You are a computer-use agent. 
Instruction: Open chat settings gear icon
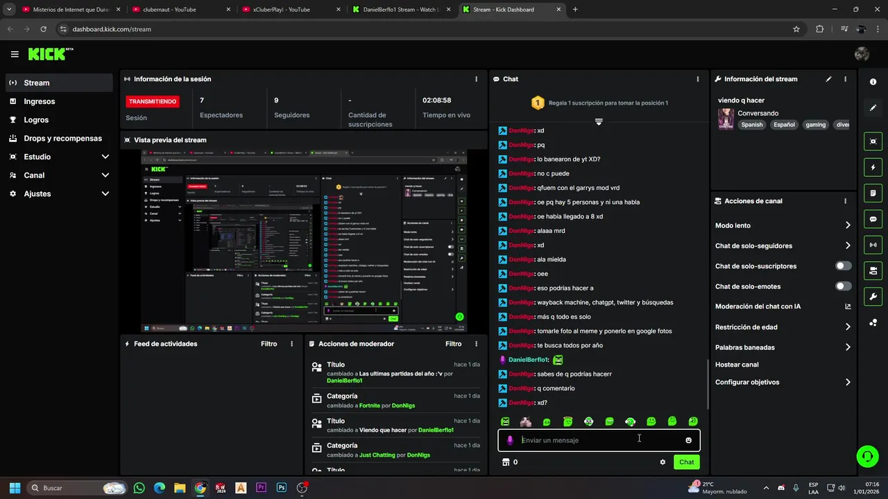click(x=663, y=462)
